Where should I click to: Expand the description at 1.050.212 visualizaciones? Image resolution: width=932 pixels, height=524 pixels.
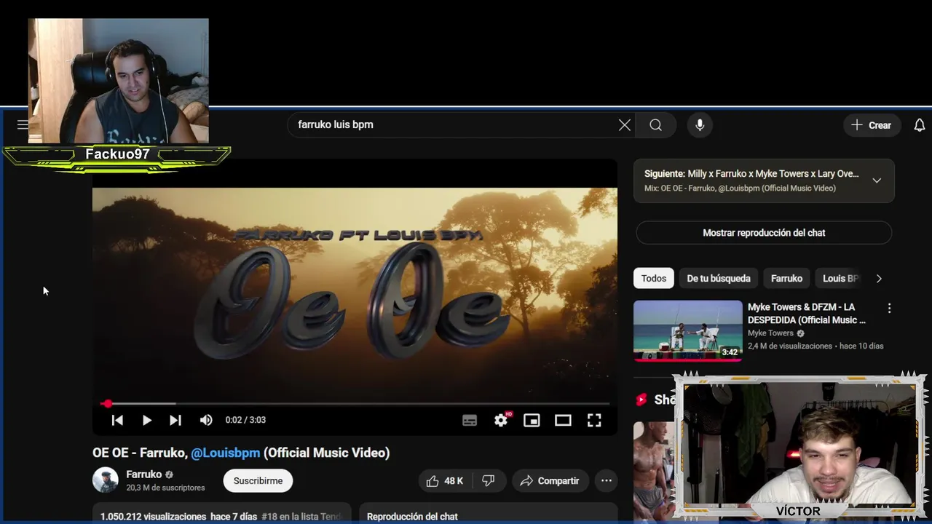point(221,514)
